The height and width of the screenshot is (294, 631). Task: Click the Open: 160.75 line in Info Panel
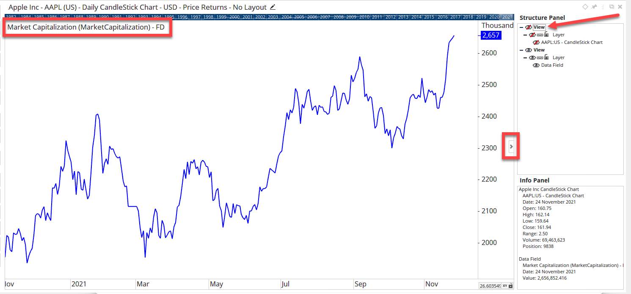pos(537,208)
